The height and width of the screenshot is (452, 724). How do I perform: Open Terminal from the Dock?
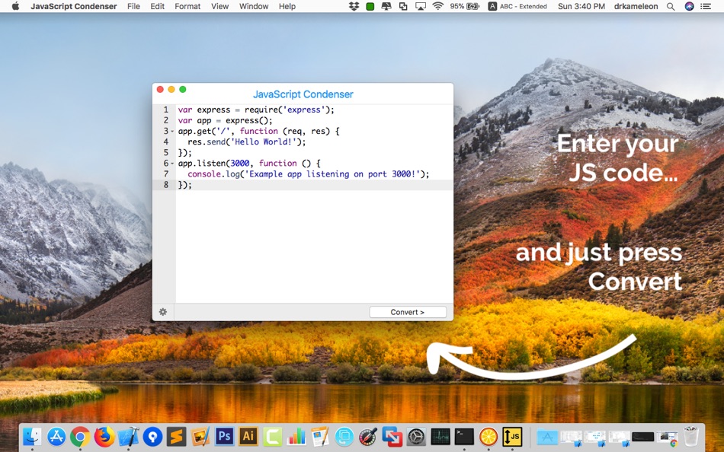[x=465, y=436]
